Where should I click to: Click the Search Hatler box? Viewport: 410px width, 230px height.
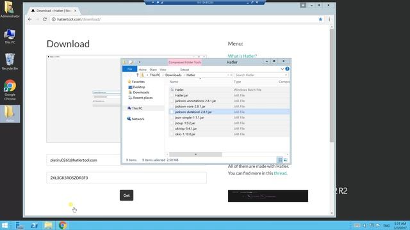(x=261, y=75)
